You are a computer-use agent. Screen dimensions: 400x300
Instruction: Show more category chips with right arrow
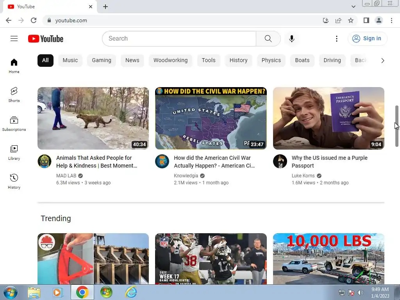[382, 61]
